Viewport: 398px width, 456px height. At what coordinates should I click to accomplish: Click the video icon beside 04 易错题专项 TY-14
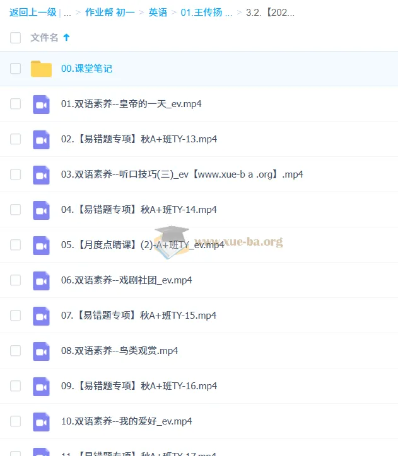coord(41,210)
